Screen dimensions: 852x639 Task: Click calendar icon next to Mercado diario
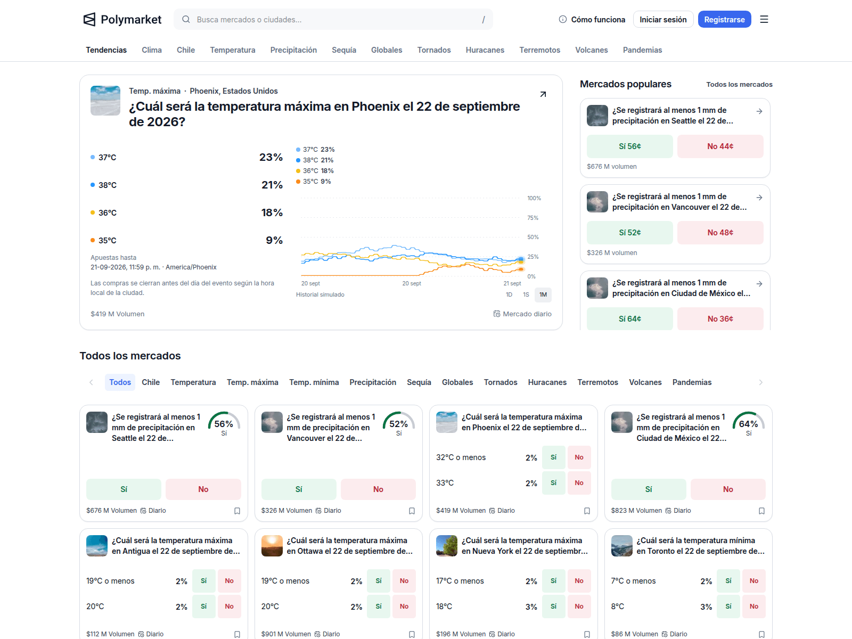(x=497, y=314)
